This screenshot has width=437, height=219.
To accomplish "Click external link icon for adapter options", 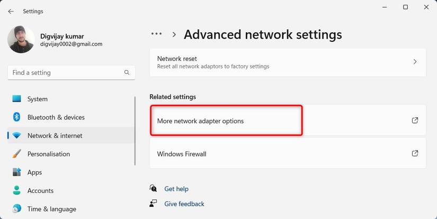I will [x=415, y=120].
